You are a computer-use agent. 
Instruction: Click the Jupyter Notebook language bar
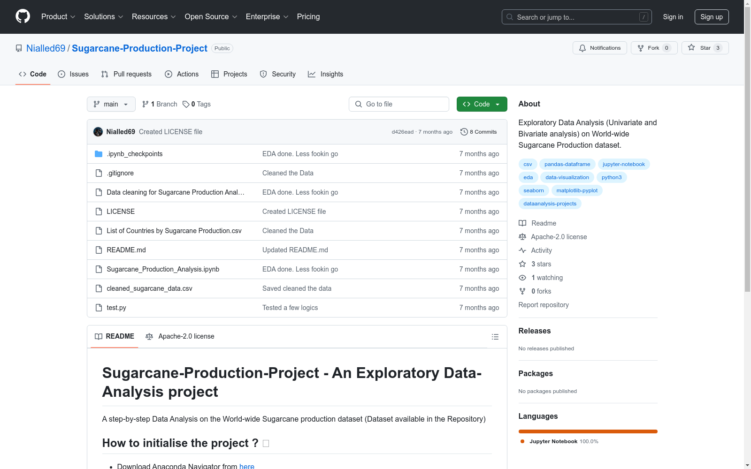tap(588, 431)
